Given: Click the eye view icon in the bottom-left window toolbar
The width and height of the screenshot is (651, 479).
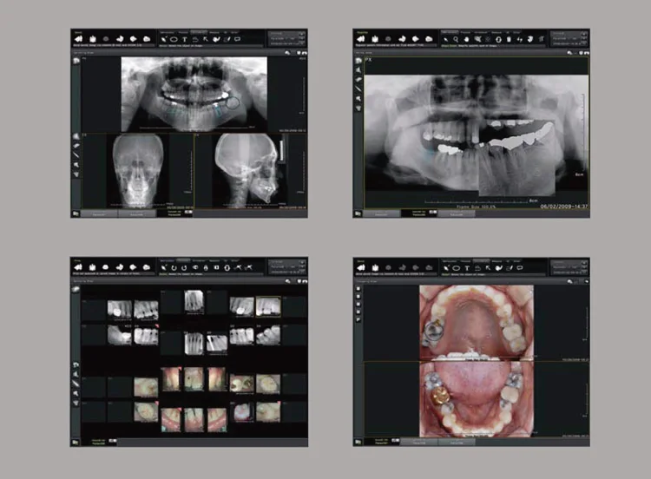Looking at the screenshot, I should 195,267.
